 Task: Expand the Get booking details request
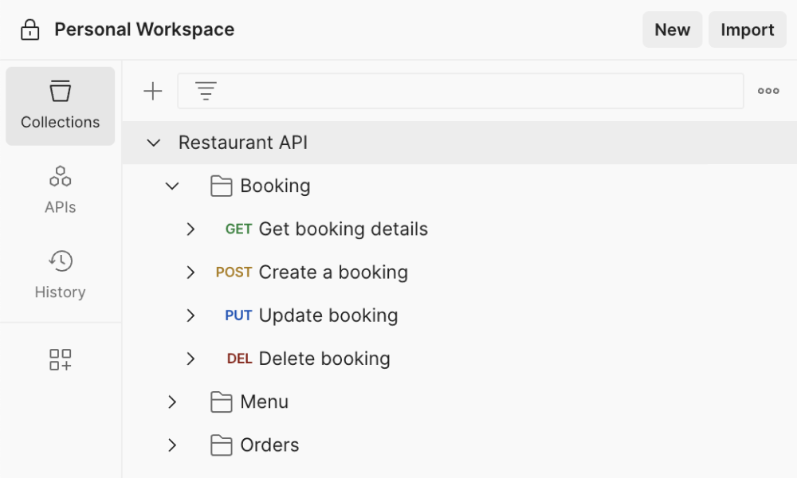tap(190, 229)
